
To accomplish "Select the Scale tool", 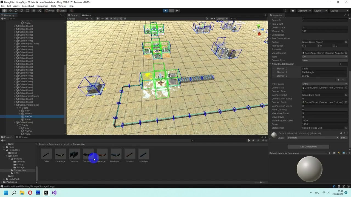I will coord(22,11).
